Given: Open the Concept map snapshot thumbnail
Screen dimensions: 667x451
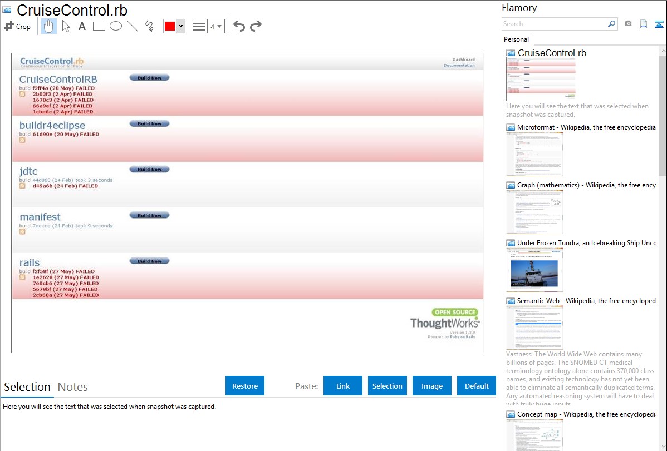Looking at the screenshot, I should pos(534,435).
